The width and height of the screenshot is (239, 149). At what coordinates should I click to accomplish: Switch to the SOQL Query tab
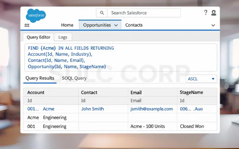(74, 78)
